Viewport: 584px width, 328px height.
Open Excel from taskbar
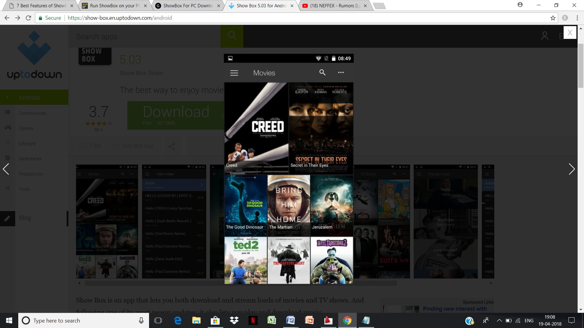(x=272, y=320)
